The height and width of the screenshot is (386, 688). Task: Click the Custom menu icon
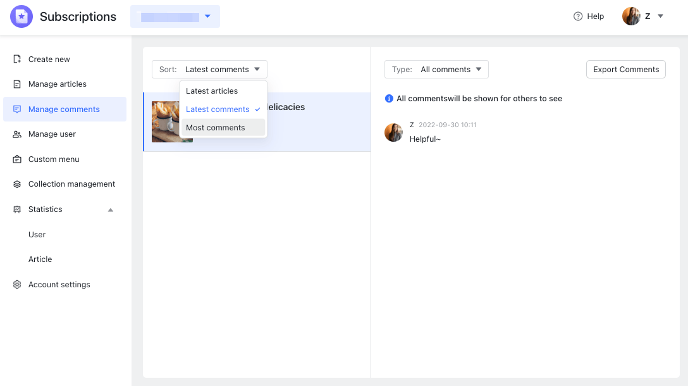click(x=16, y=159)
